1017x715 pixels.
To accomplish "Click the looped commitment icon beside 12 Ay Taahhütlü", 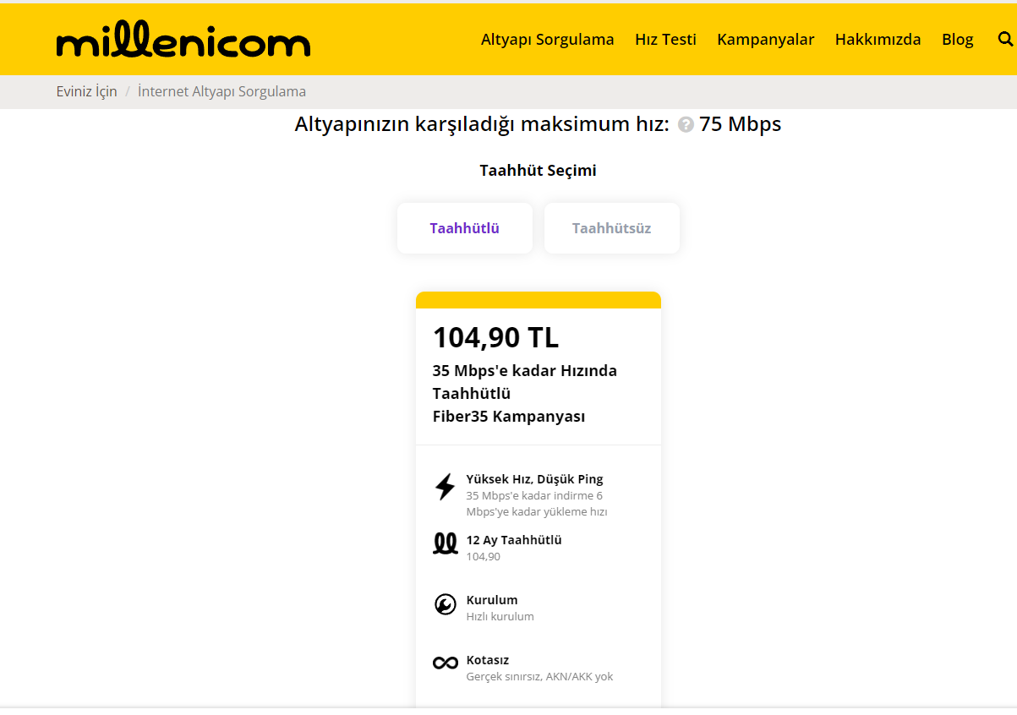I will pyautogui.click(x=445, y=543).
